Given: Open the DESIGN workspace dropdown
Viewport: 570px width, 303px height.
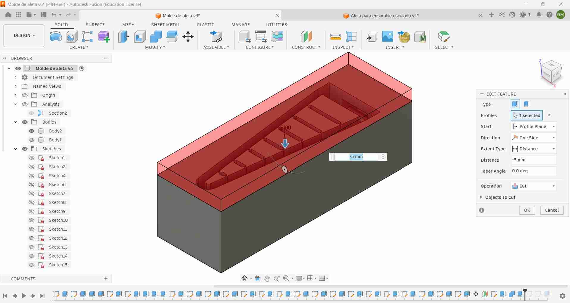Looking at the screenshot, I should pos(24,35).
